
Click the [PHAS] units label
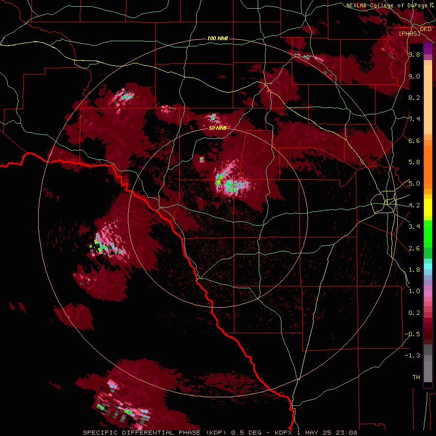tap(409, 34)
